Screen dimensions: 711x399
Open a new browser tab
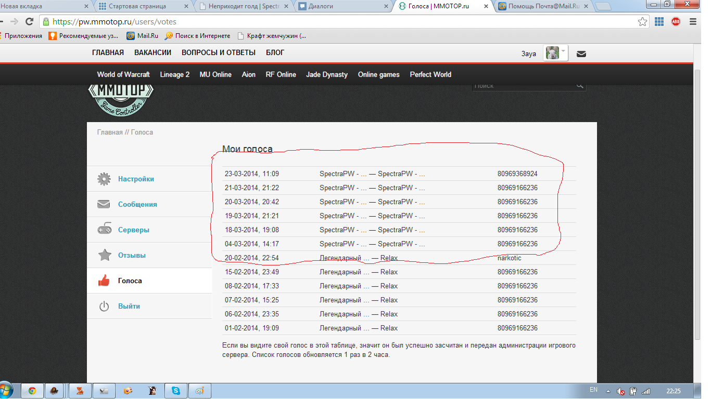click(x=603, y=6)
